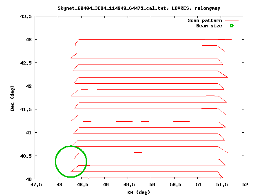Click the x-axis tick label 49
261x196 pixels.
pyautogui.click(x=106, y=185)
